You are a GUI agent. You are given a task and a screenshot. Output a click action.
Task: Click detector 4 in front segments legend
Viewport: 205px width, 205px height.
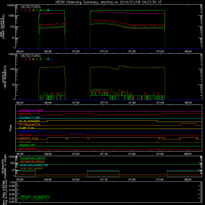33,10
